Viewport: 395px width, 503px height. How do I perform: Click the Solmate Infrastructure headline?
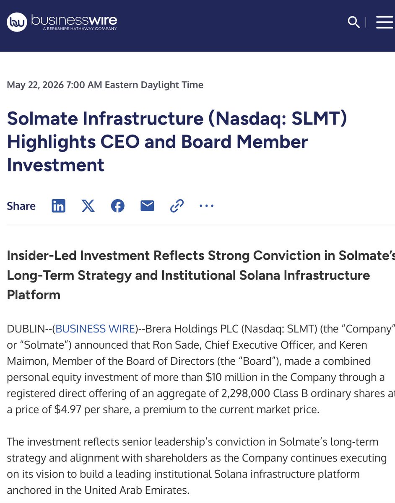click(x=177, y=142)
